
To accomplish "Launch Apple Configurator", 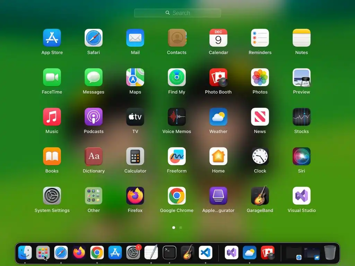I will [x=218, y=196].
